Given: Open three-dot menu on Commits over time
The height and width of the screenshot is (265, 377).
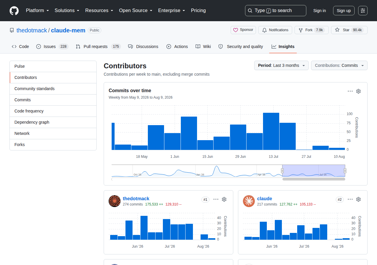Looking at the screenshot, I should 350,91.
